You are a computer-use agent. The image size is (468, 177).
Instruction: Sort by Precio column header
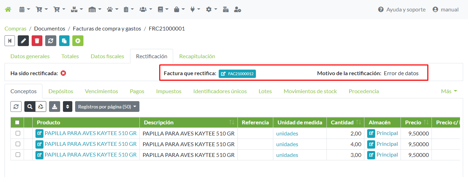[416, 122]
